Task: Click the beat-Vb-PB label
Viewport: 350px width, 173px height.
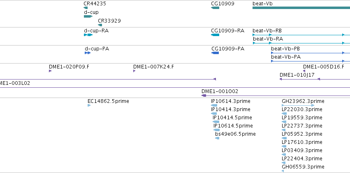Action: click(x=285, y=49)
